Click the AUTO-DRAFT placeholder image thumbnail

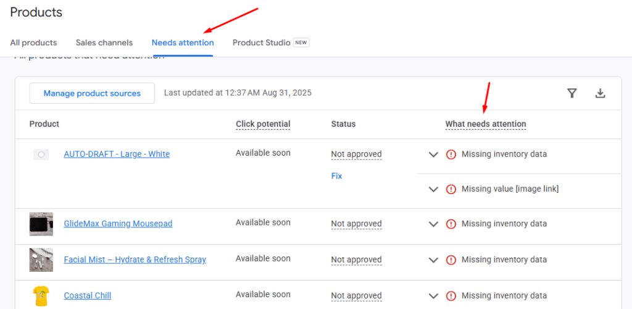tap(41, 154)
